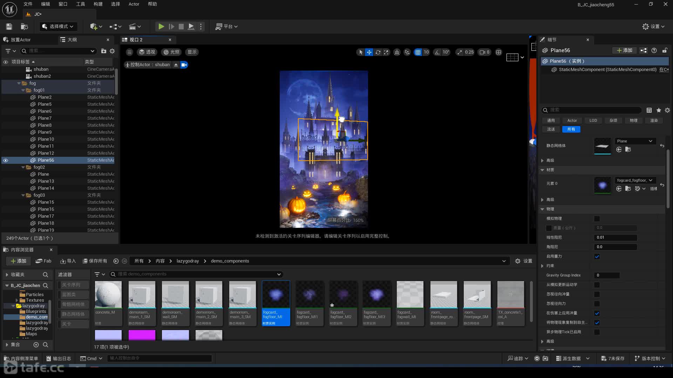Click Fab button in content browser
673x378 pixels.
tap(43, 261)
